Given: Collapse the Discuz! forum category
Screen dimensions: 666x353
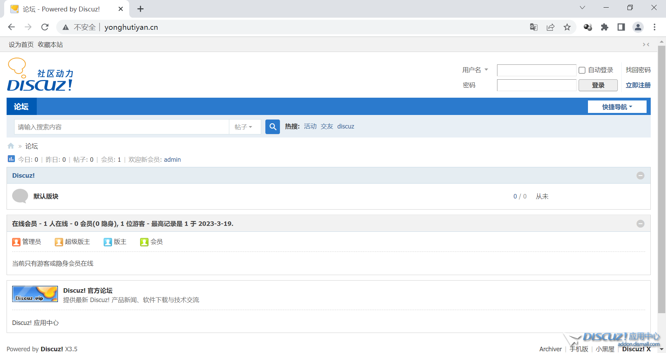Looking at the screenshot, I should point(640,176).
